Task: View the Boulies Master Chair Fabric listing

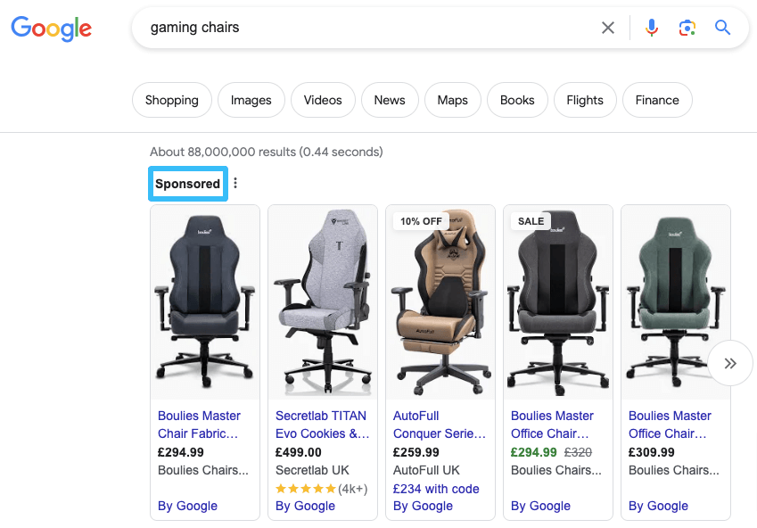Action: [x=199, y=425]
